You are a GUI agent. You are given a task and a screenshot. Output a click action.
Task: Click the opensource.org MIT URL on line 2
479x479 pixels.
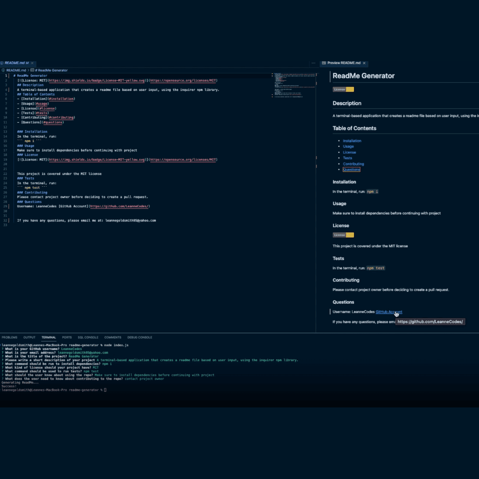(183, 80)
